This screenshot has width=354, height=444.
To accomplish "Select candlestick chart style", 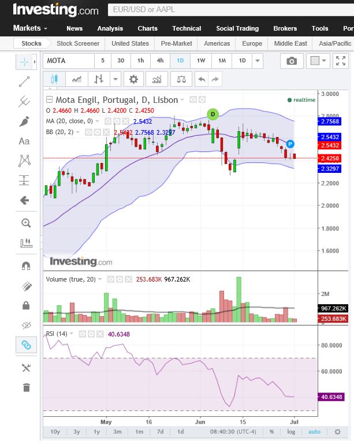I will (54, 79).
